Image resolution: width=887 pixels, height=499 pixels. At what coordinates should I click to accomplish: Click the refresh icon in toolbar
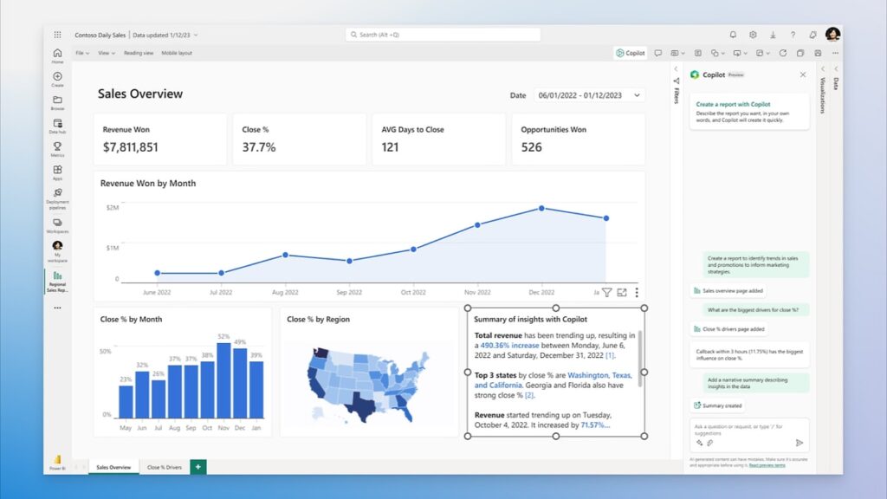point(783,53)
